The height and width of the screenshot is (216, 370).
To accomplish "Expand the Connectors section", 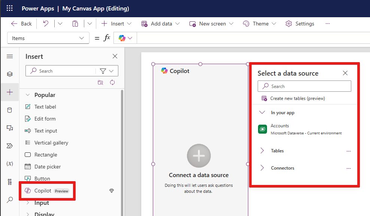I will [282, 168].
